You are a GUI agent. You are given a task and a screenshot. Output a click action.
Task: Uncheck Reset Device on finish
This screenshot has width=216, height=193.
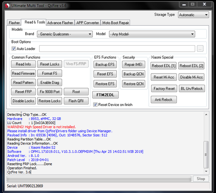click(x=95, y=105)
